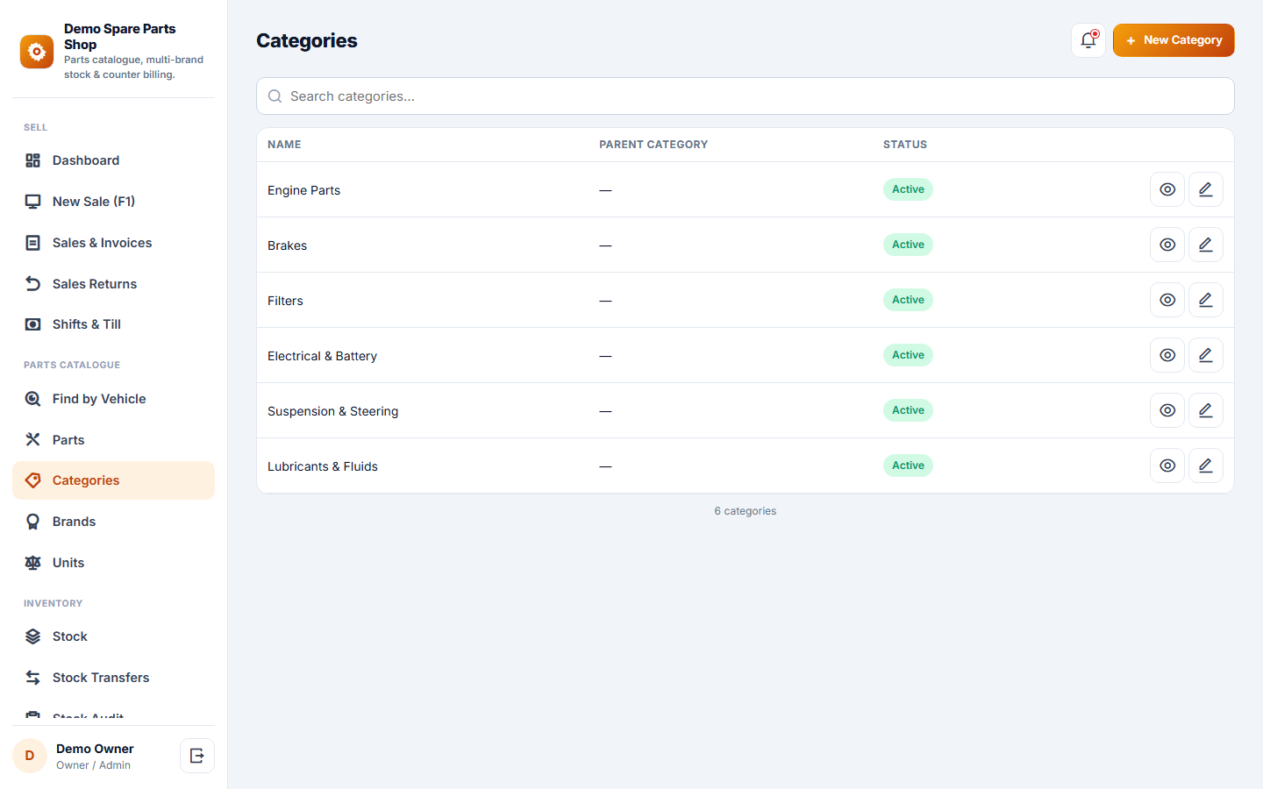The width and height of the screenshot is (1263, 789).
Task: Open the notifications bell
Action: [1088, 40]
